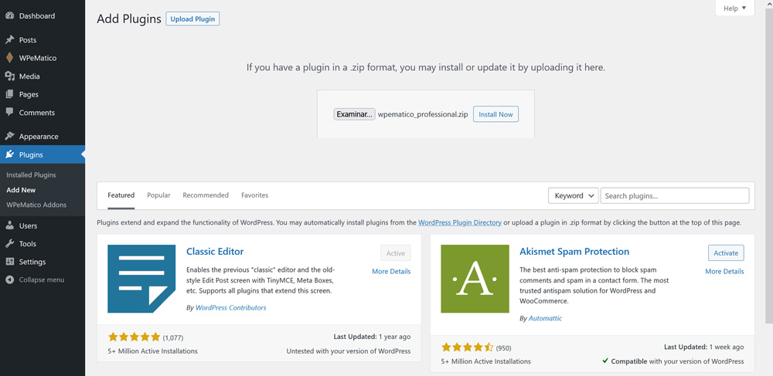Activate the Akismet Spam Protection plugin
The image size is (773, 376).
point(726,253)
